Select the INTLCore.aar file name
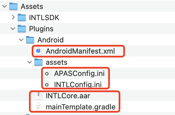This screenshot has width=175, height=115. click(x=68, y=95)
